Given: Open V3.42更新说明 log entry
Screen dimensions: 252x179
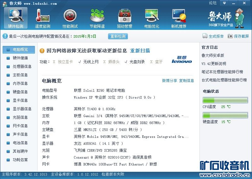Looking at the screenshot, I should (x=214, y=64).
